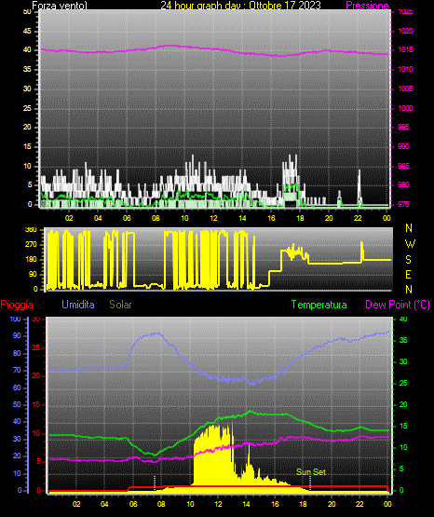Click the humidity axis value '90'
Image resolution: width=434 pixels, height=517 pixels.
(17, 335)
